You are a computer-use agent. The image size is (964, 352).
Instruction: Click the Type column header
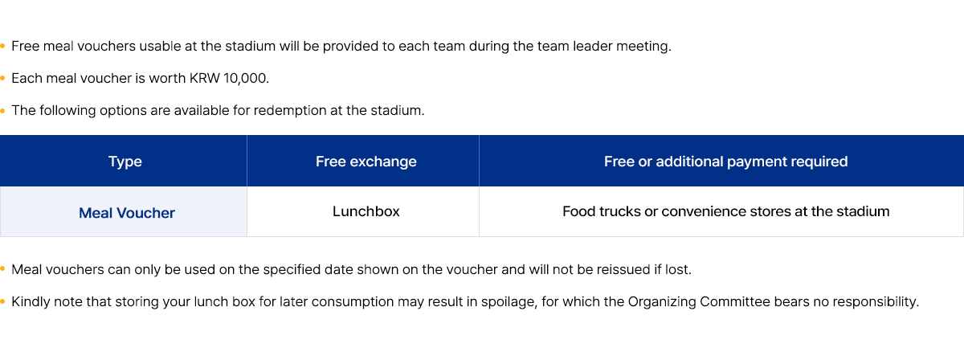(124, 161)
